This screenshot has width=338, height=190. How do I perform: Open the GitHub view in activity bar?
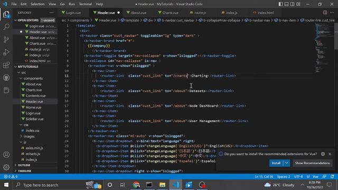click(6, 78)
